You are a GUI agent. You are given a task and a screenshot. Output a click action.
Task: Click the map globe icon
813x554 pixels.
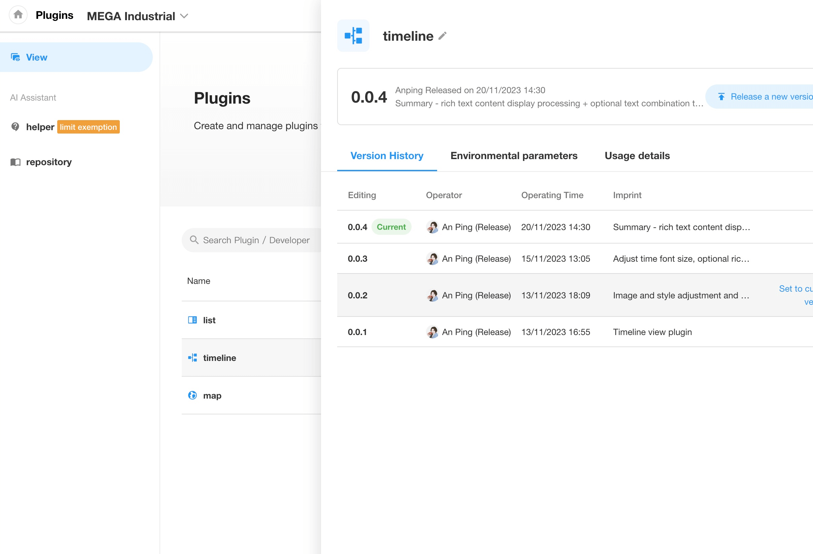192,396
